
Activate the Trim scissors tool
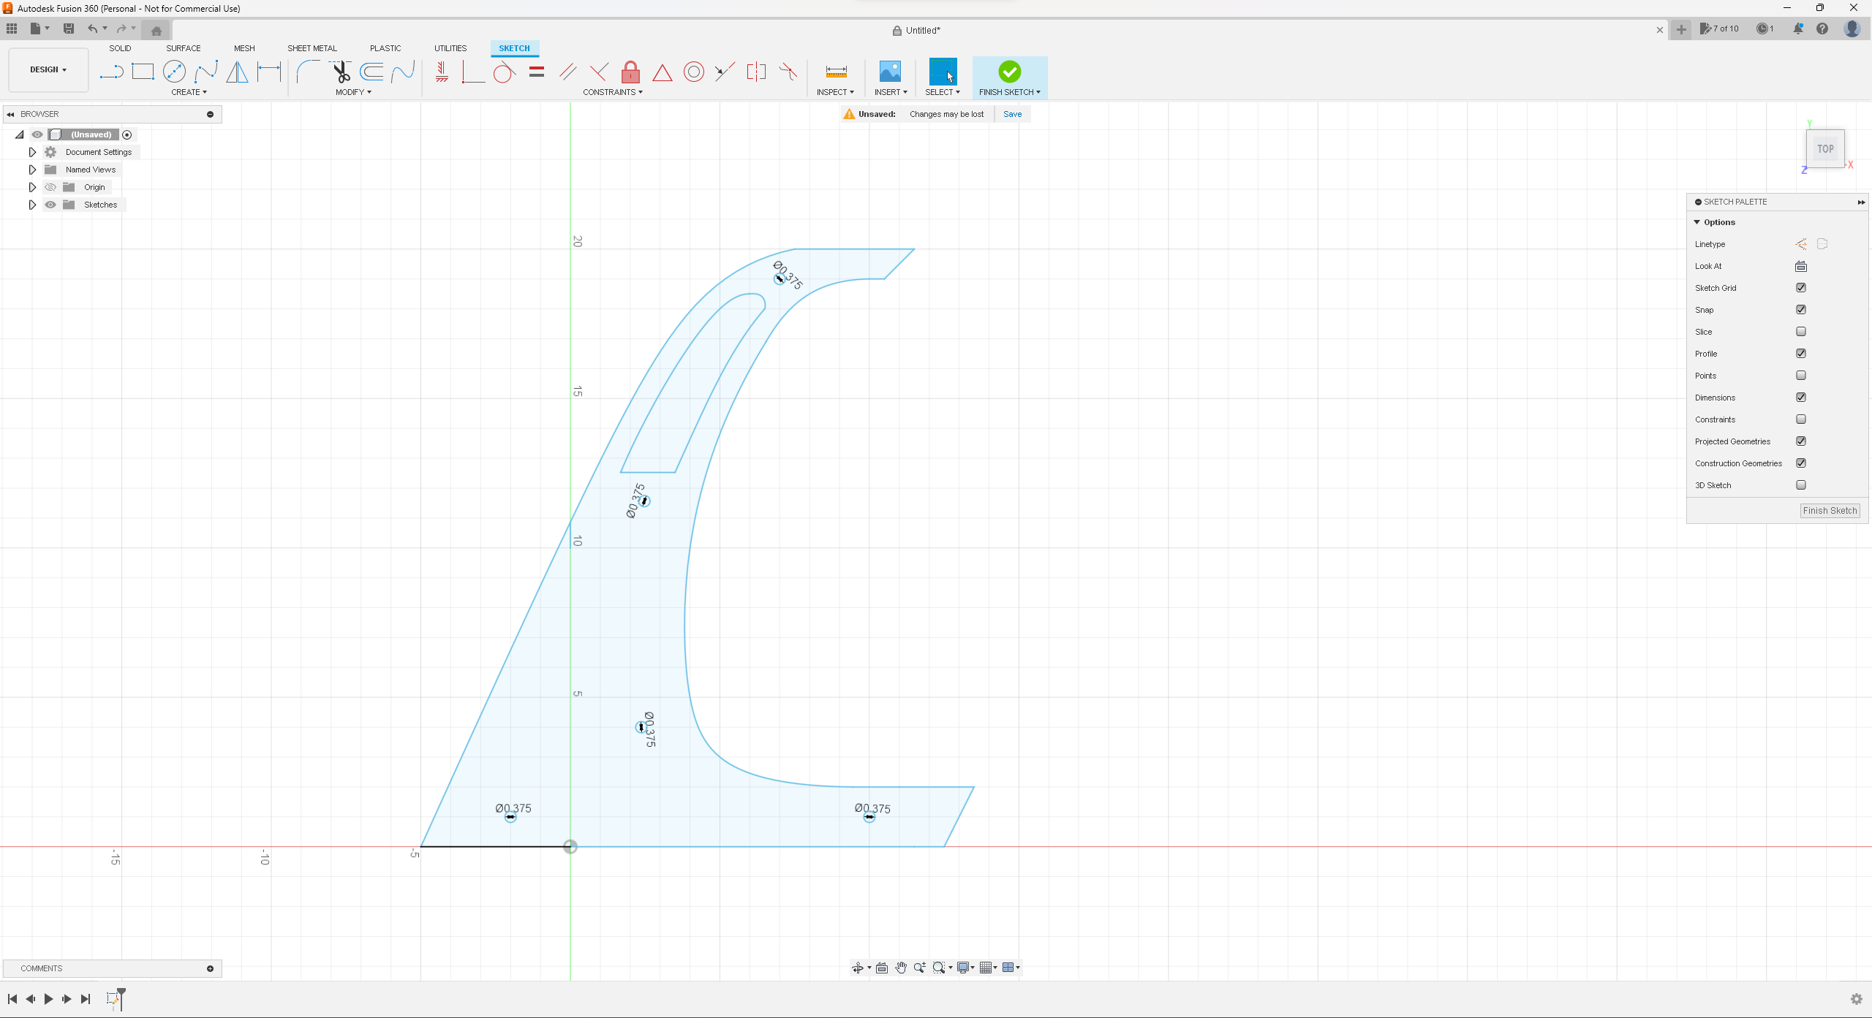[x=341, y=72]
